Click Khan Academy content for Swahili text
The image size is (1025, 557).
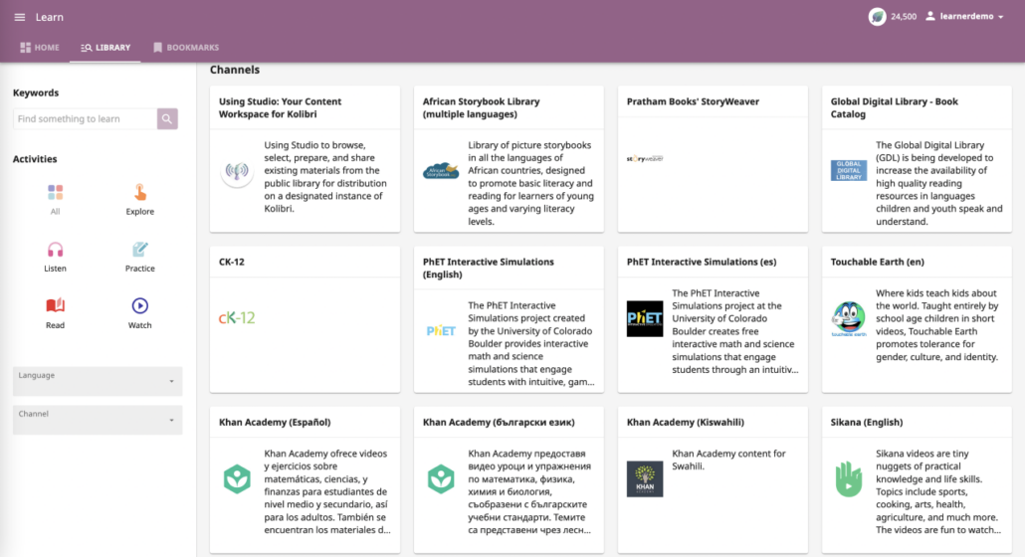pyautogui.click(x=728, y=460)
